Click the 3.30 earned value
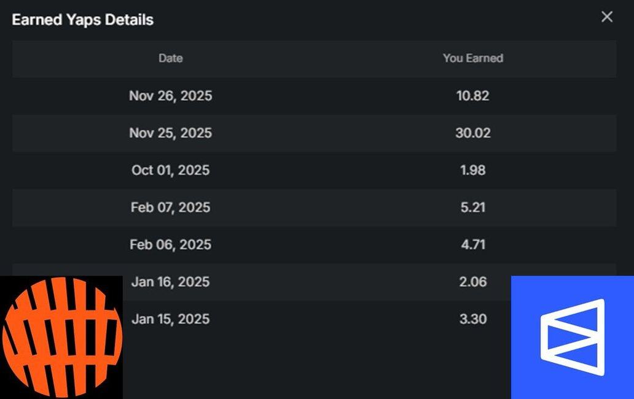Image resolution: width=634 pixels, height=399 pixels. [x=472, y=319]
